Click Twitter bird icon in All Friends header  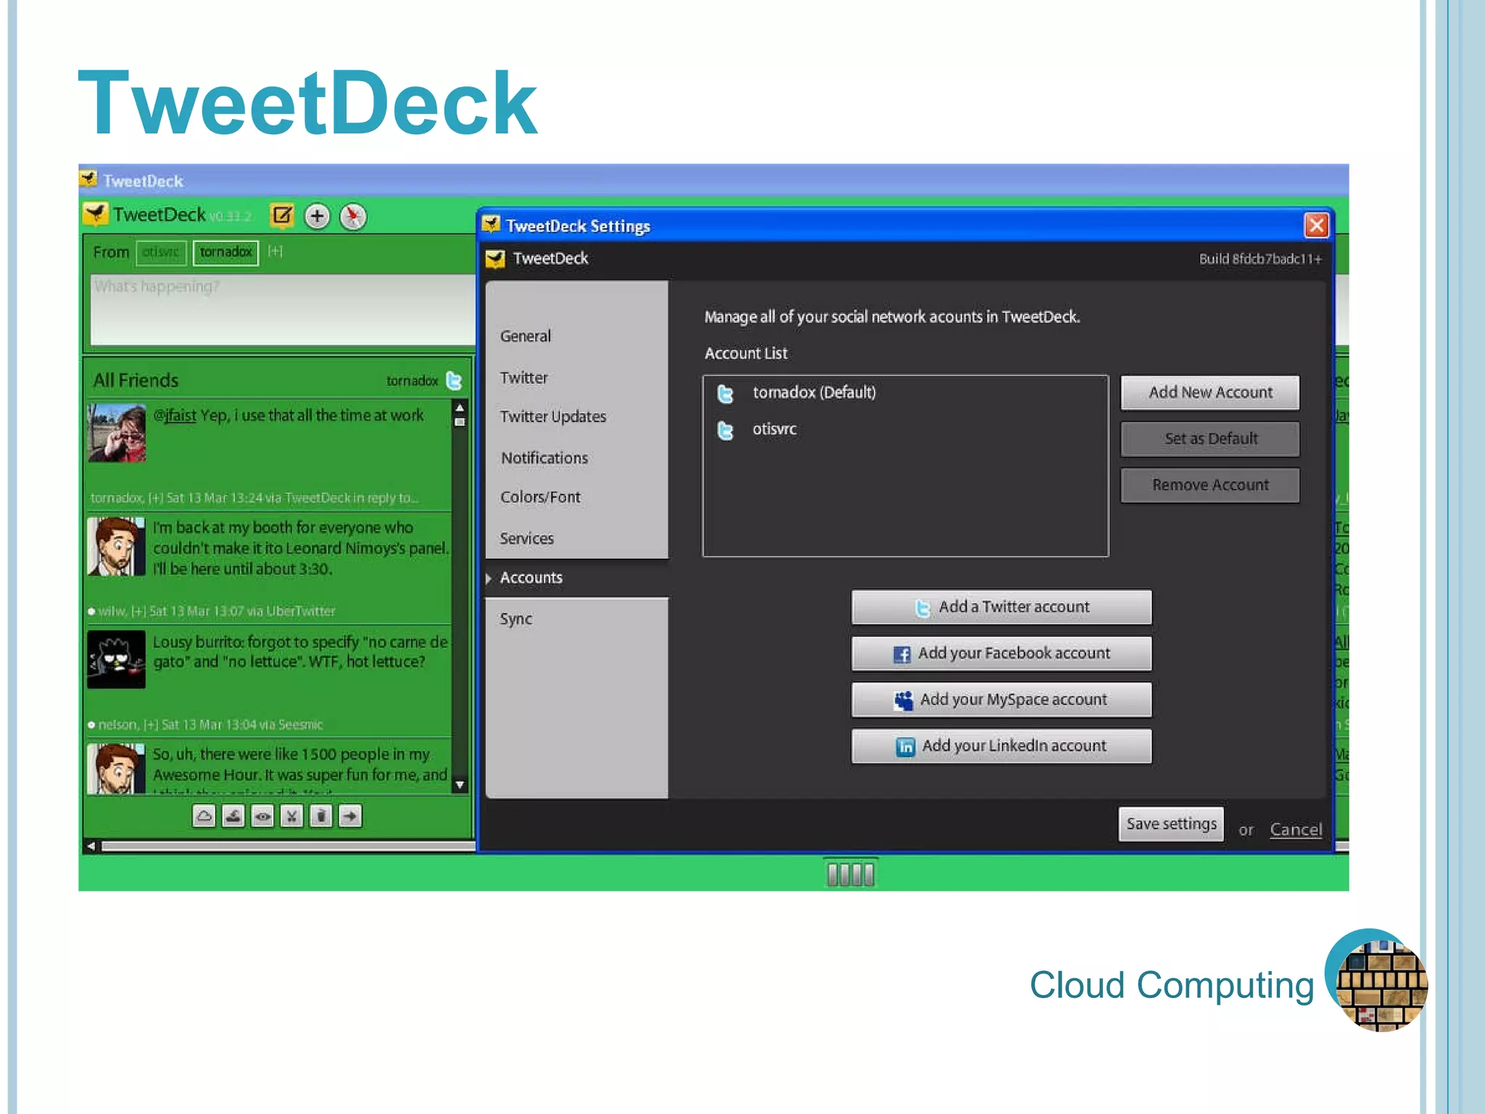coord(454,380)
